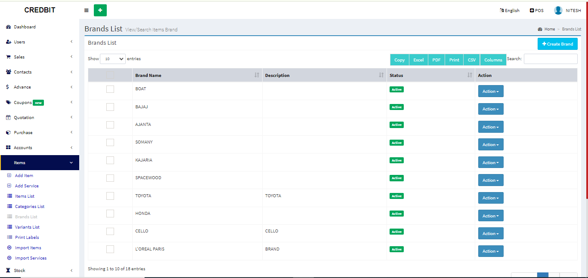Screen dimensions: 588x278
Task: Click the Import Items arrow icon
Action: click(9, 247)
